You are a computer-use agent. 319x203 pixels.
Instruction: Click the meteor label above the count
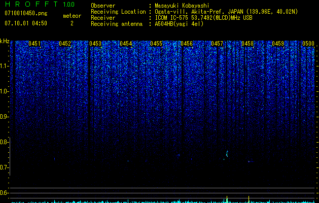tap(72, 16)
